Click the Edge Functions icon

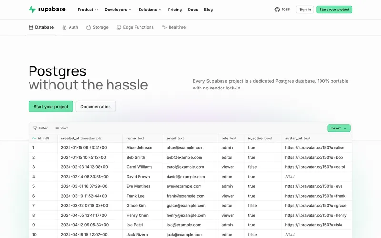pyautogui.click(x=119, y=27)
